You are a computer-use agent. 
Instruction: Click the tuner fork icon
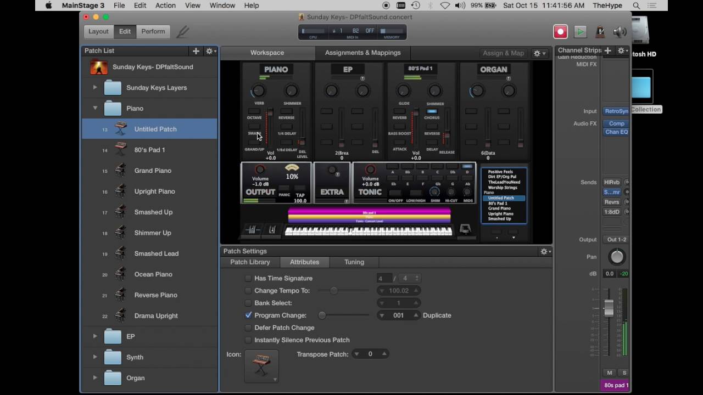(x=183, y=32)
